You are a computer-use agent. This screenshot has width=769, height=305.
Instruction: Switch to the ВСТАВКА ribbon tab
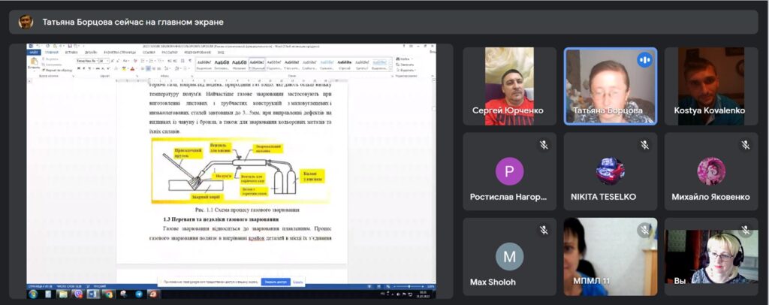point(71,53)
